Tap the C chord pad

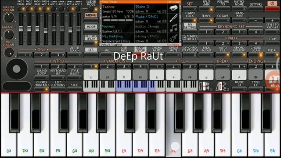point(91,75)
